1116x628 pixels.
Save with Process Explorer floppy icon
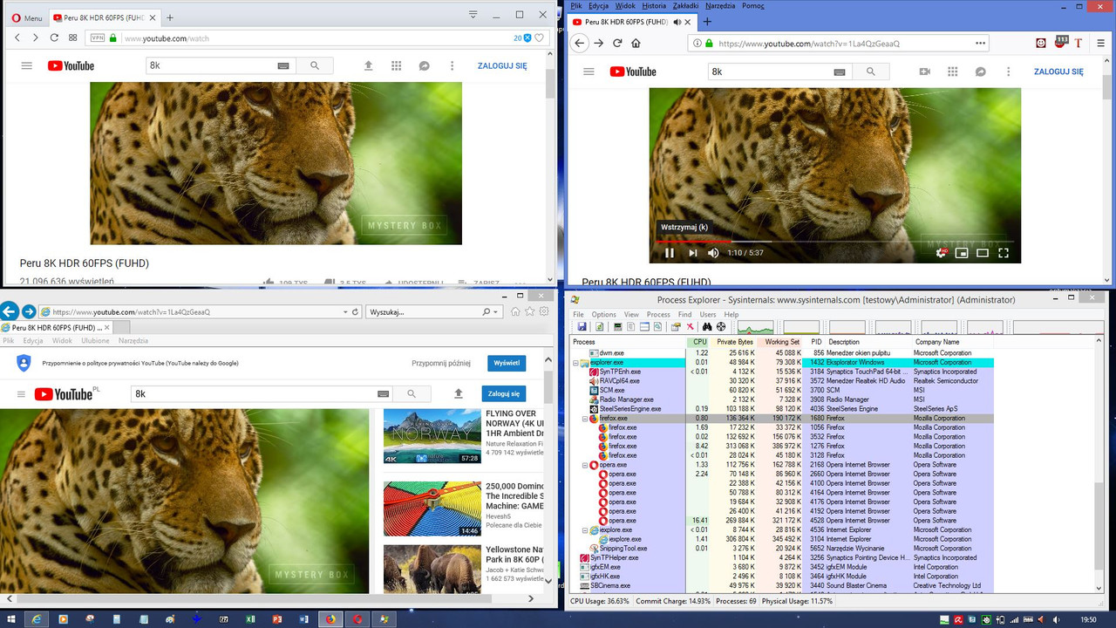(582, 327)
